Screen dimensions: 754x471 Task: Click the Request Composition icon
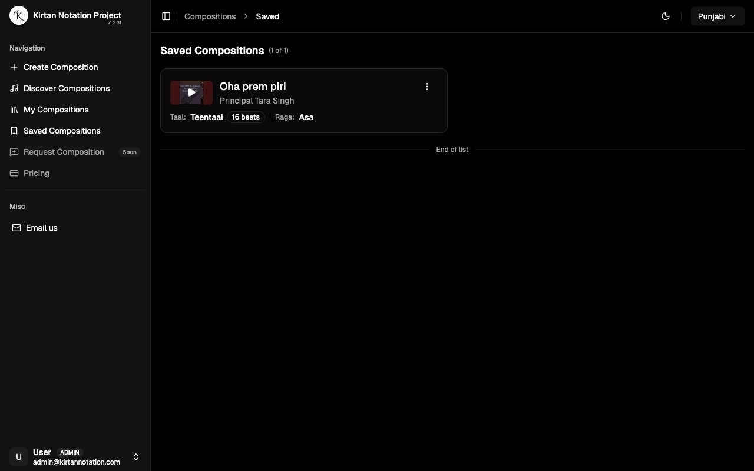tap(14, 152)
